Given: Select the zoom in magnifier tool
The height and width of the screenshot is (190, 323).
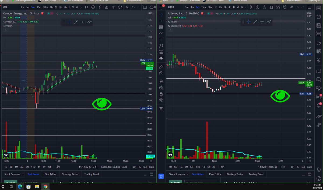Looking at the screenshot, I should 161,73.
